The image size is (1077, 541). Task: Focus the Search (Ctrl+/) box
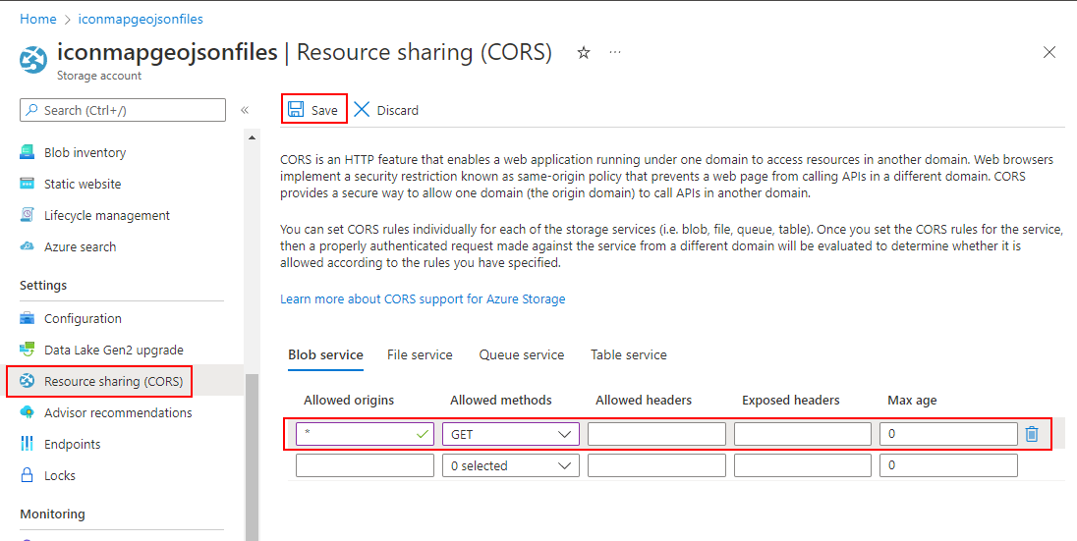[123, 110]
